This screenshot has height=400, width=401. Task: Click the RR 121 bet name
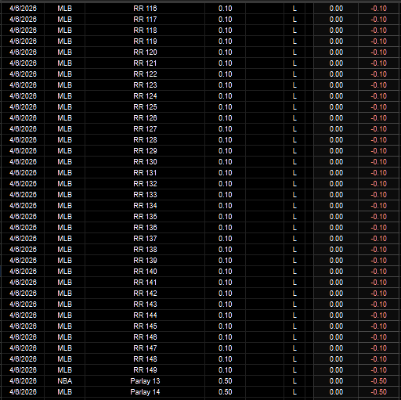[145, 63]
